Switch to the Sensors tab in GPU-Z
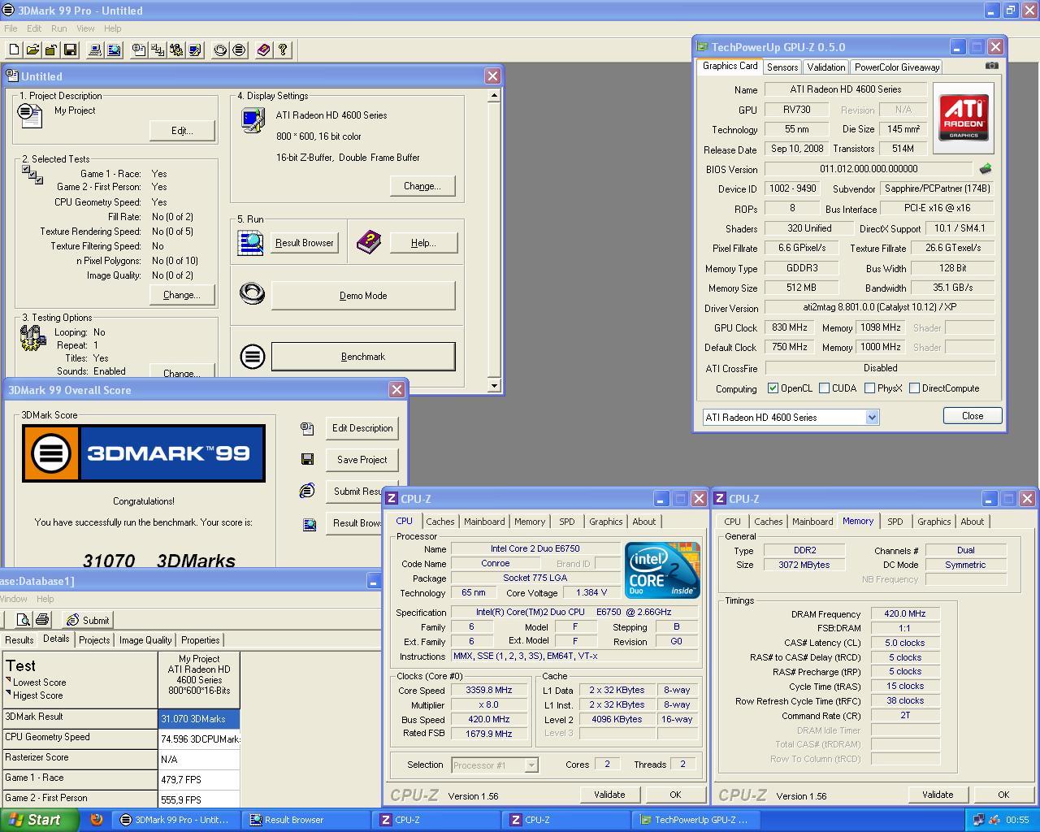Viewport: 1040px width, 832px height. click(x=782, y=67)
